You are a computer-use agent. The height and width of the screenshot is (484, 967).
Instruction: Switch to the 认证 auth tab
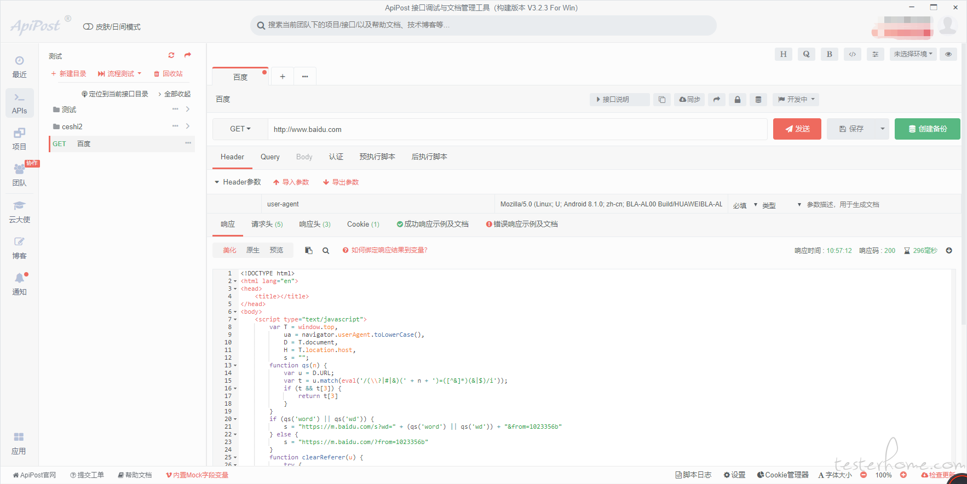click(336, 157)
